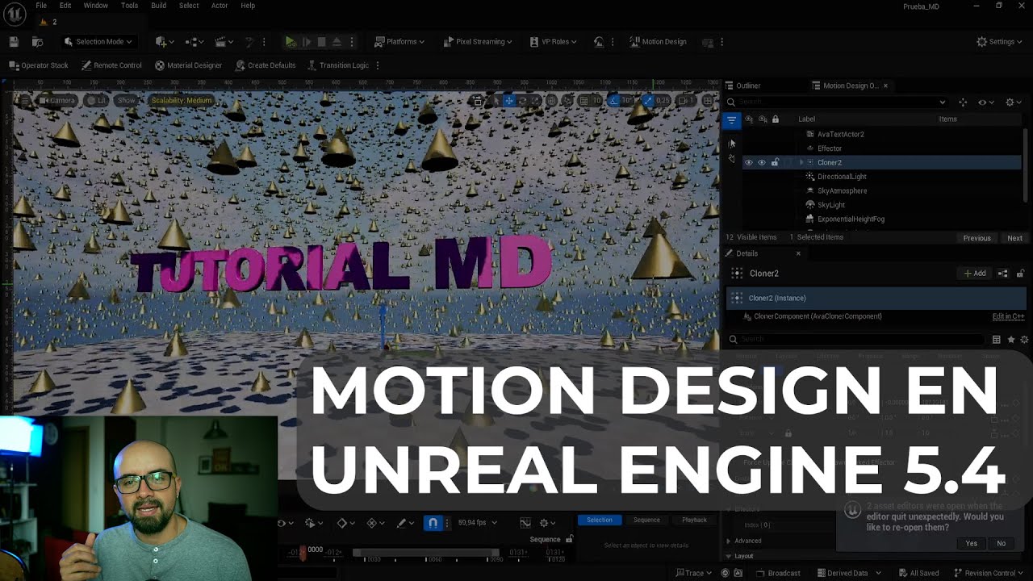Image resolution: width=1033 pixels, height=581 pixels.
Task: Toggle editor visibility eye for Cloner2
Action: (x=748, y=163)
